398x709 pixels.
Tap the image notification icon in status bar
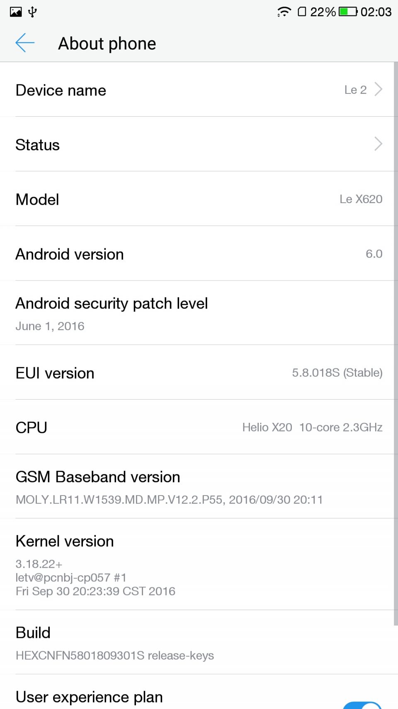pos(16,12)
